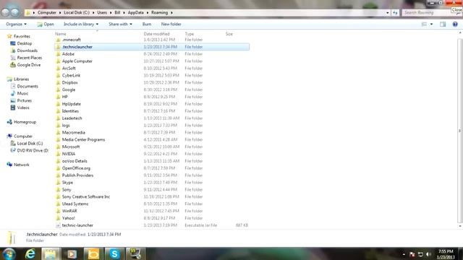Select the Sony Creative Software Inc folder
The image size is (463, 260).
(86, 196)
